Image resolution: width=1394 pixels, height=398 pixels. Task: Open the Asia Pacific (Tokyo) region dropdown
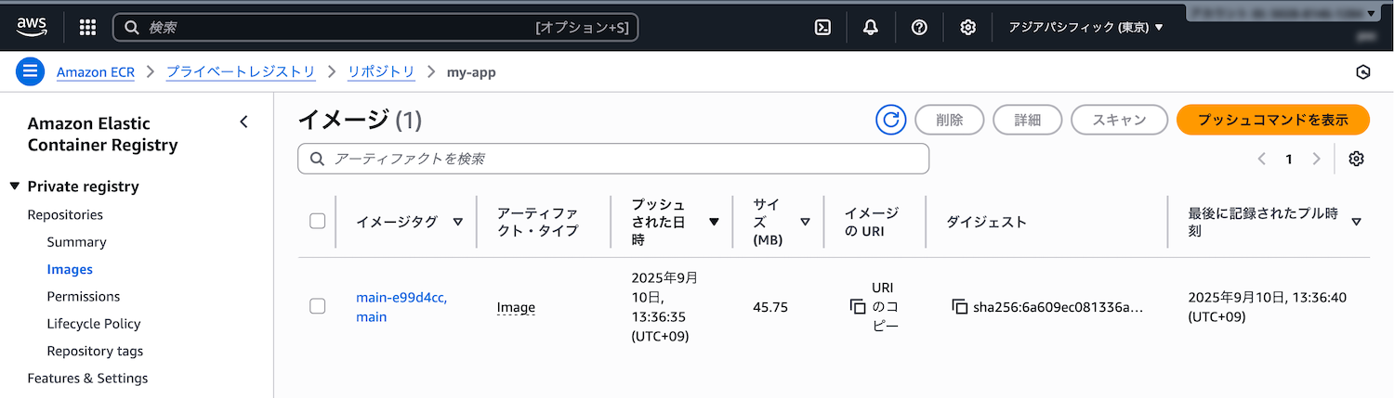(1085, 28)
